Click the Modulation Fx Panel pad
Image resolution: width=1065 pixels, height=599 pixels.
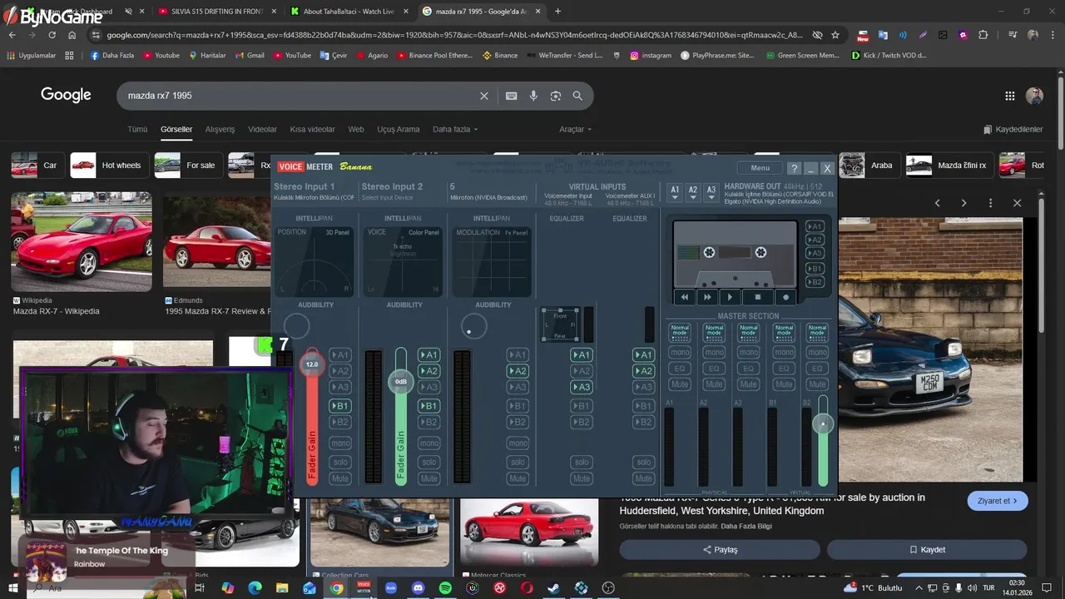pos(493,262)
